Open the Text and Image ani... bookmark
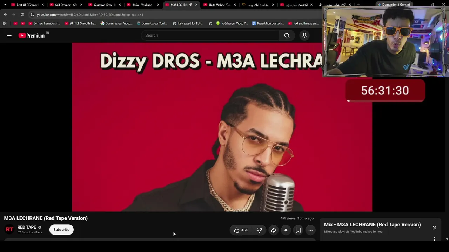This screenshot has width=449, height=252. click(x=303, y=23)
